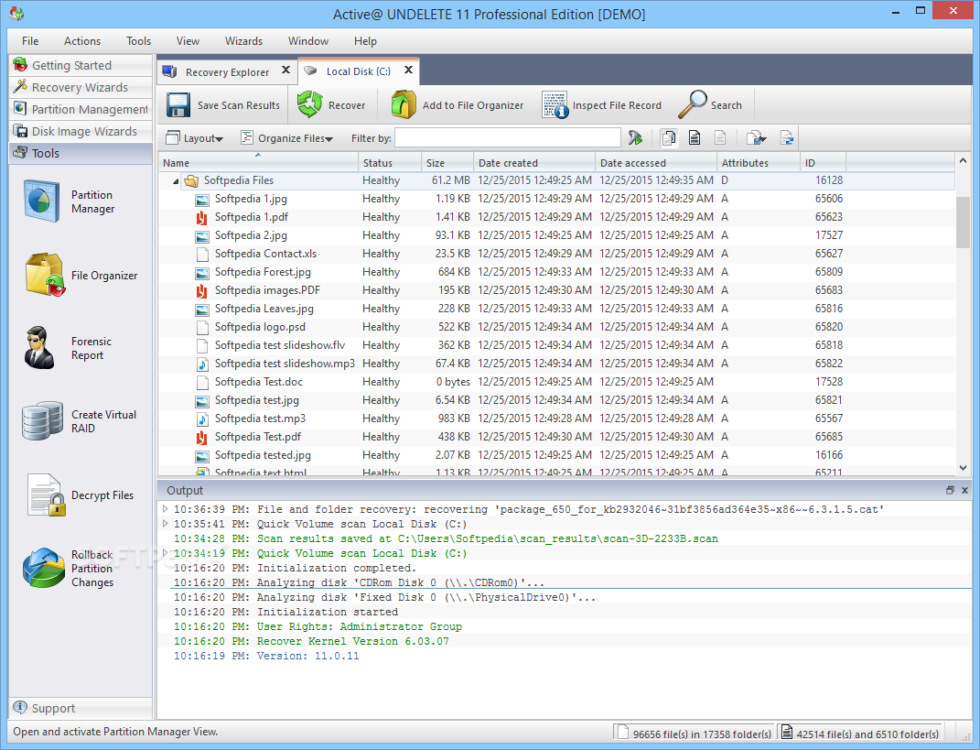Click the green Recover icon
Viewport: 980px width, 750px height.
[x=309, y=104]
